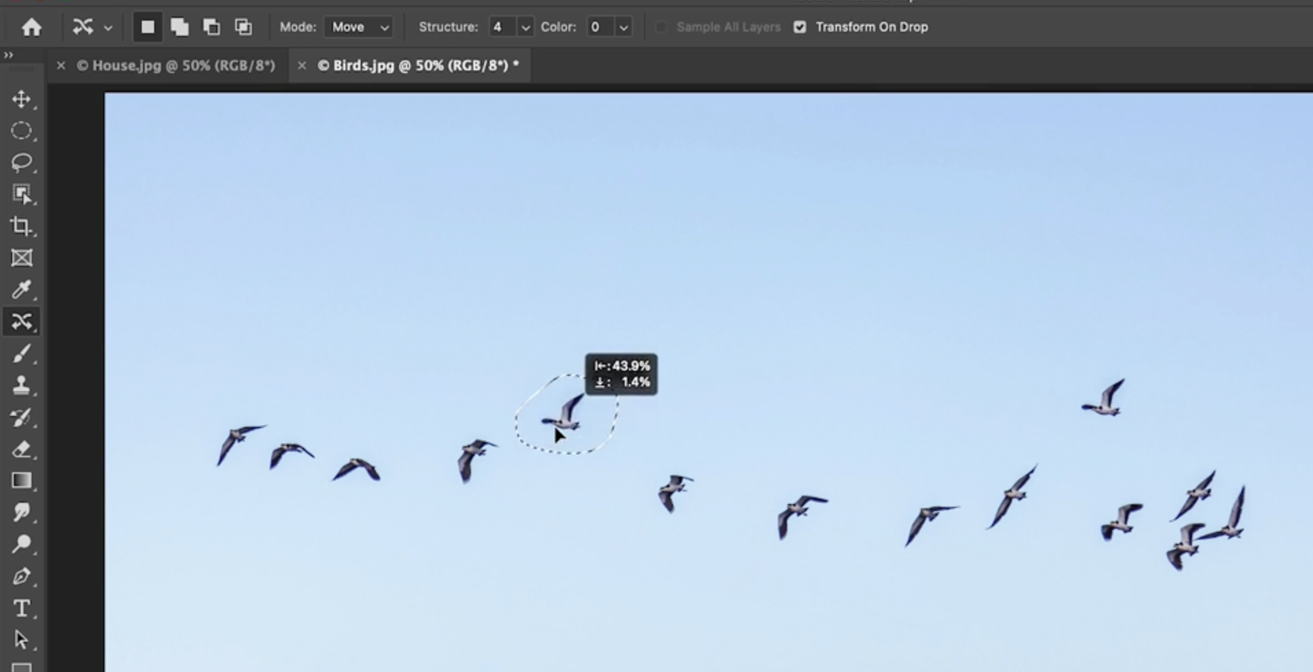Select the Object Selection tool

[21, 194]
